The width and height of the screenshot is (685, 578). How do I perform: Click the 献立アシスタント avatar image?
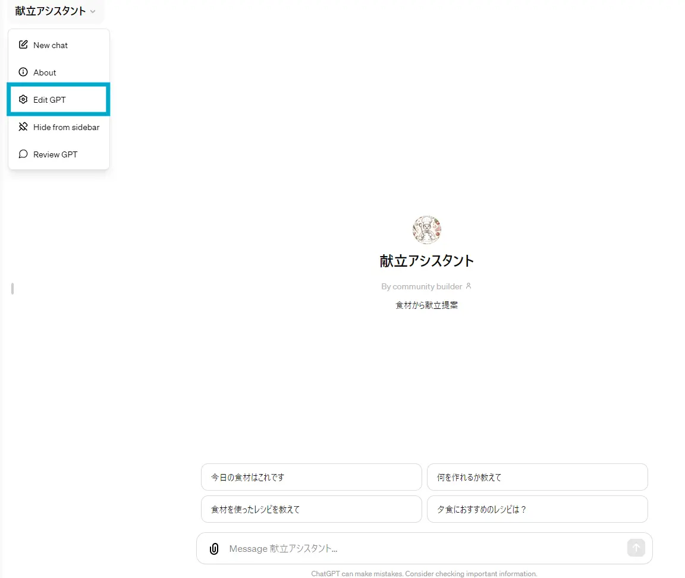tap(426, 229)
